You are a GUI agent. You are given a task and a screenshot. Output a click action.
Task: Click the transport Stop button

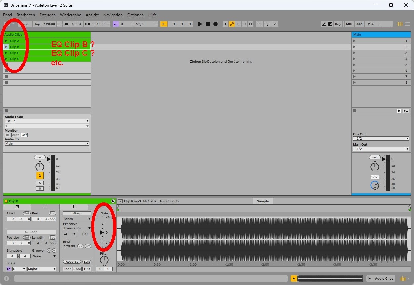(208, 24)
